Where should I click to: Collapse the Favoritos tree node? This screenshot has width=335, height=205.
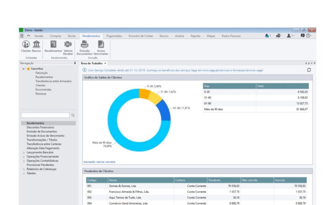coord(24,69)
